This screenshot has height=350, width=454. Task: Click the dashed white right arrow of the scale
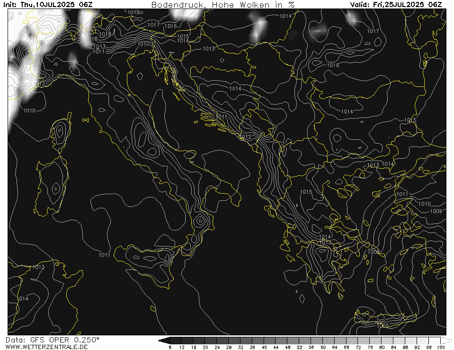pos(446,341)
